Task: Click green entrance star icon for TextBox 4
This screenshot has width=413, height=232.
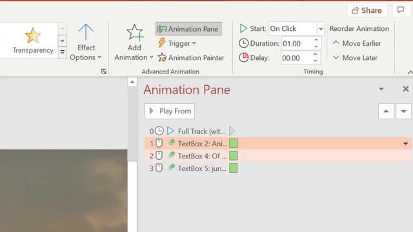Action: point(172,155)
